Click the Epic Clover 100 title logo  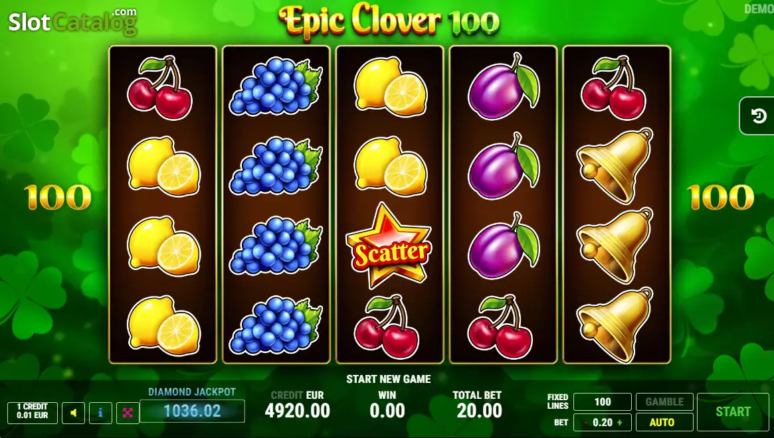(x=389, y=21)
